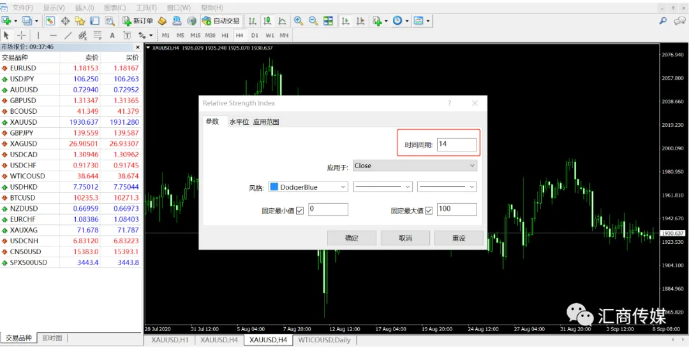Click the 重设 reset button

tap(459, 237)
